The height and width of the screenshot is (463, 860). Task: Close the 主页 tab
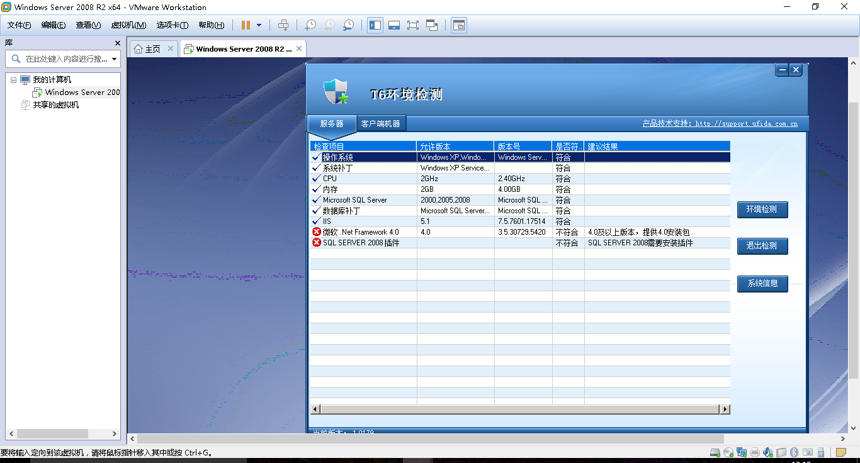pos(170,48)
